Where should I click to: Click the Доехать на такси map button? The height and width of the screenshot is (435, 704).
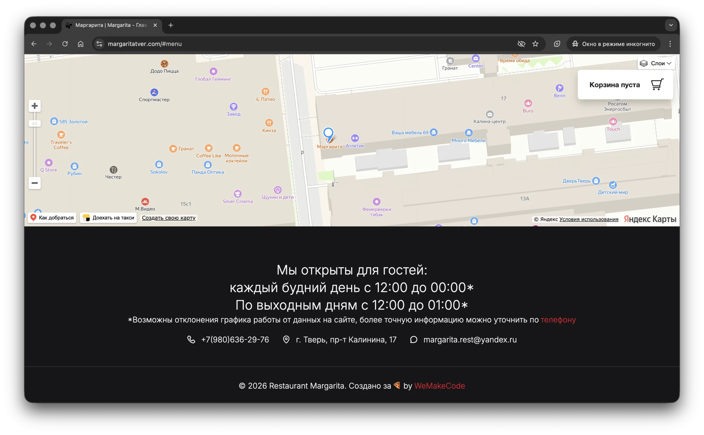pos(108,218)
